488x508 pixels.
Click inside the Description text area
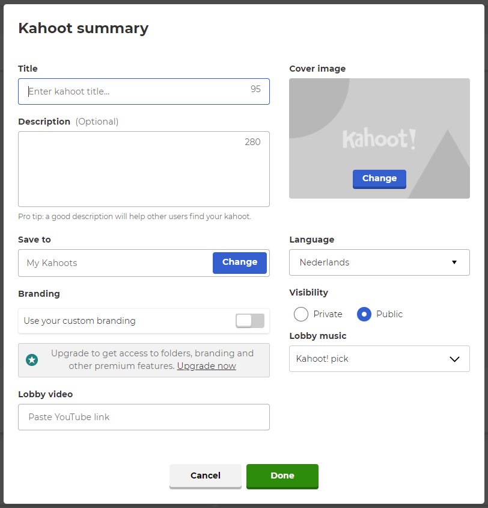pyautogui.click(x=144, y=169)
